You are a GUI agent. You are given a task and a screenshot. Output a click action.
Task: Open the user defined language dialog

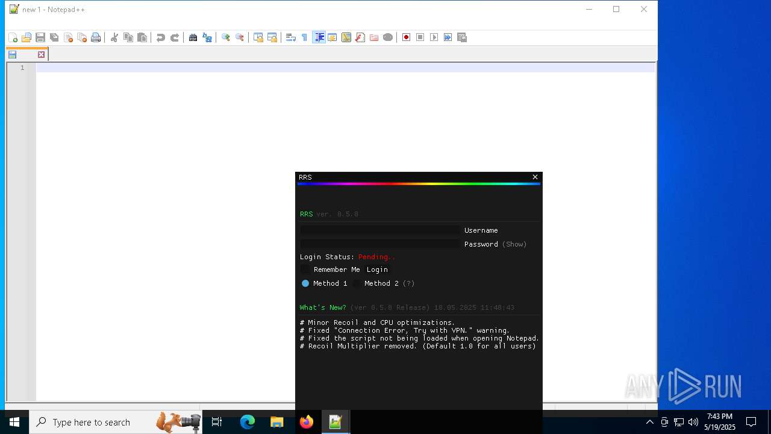pos(332,37)
